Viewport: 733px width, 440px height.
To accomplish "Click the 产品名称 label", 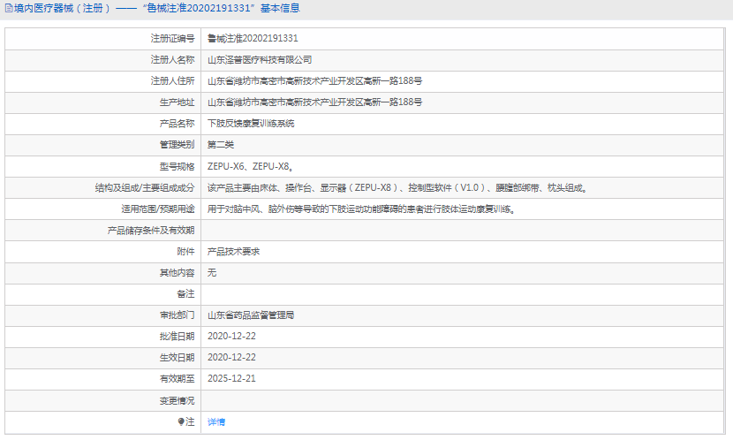I will coord(177,124).
